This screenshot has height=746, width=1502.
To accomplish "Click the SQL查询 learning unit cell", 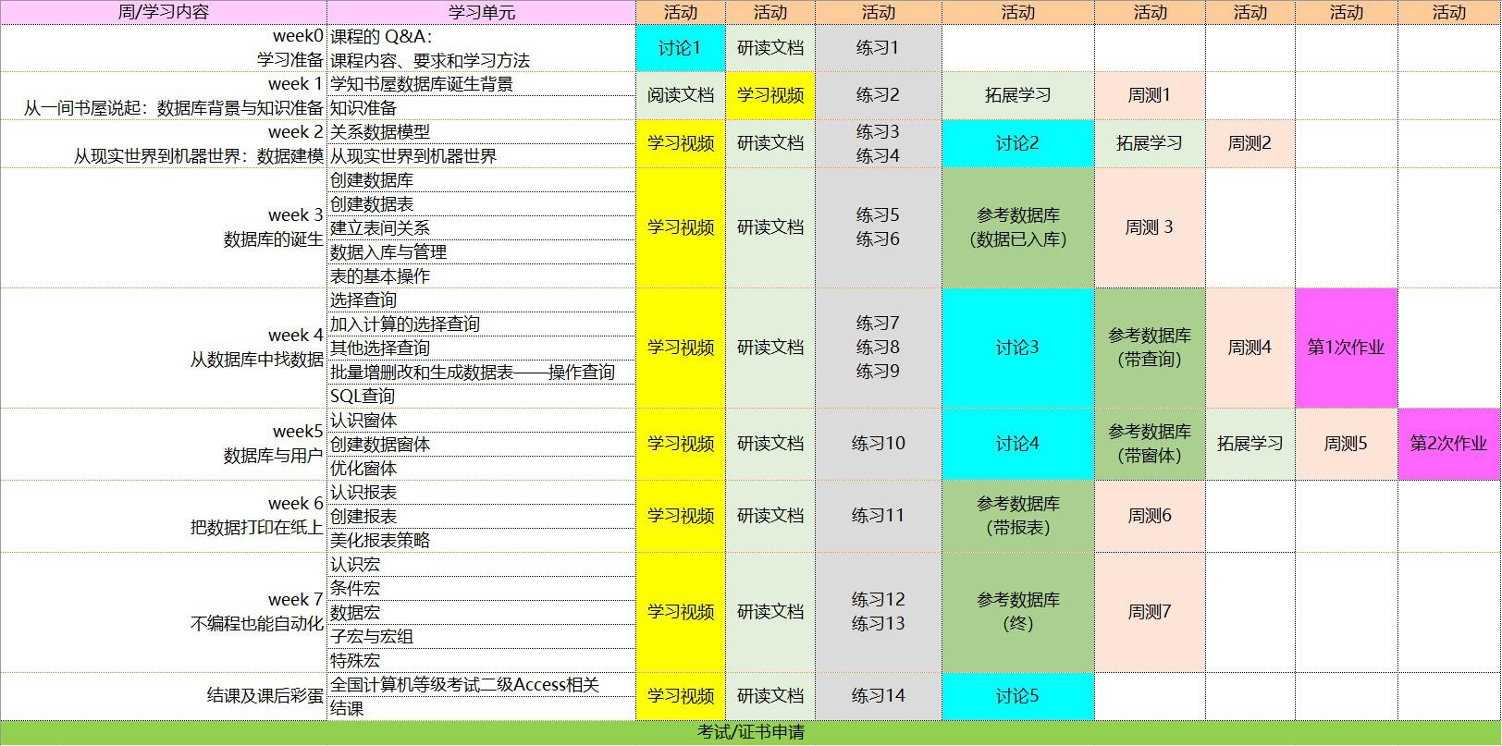I will (481, 396).
